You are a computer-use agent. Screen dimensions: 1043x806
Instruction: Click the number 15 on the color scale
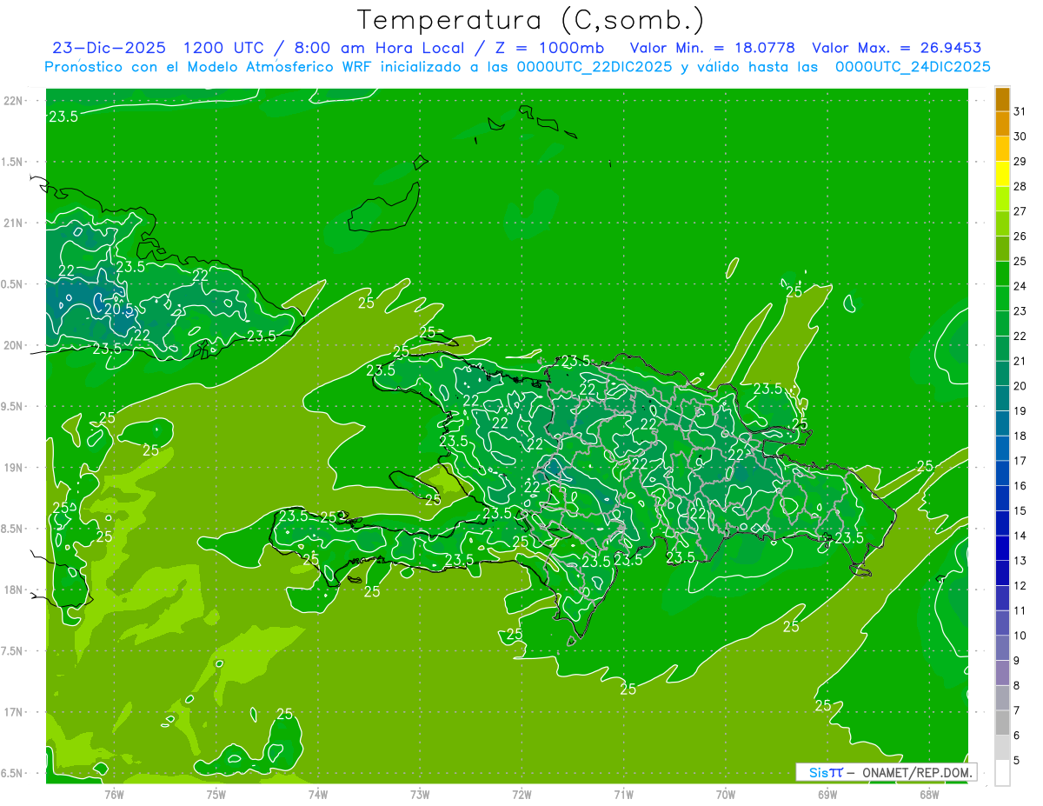(x=1020, y=510)
